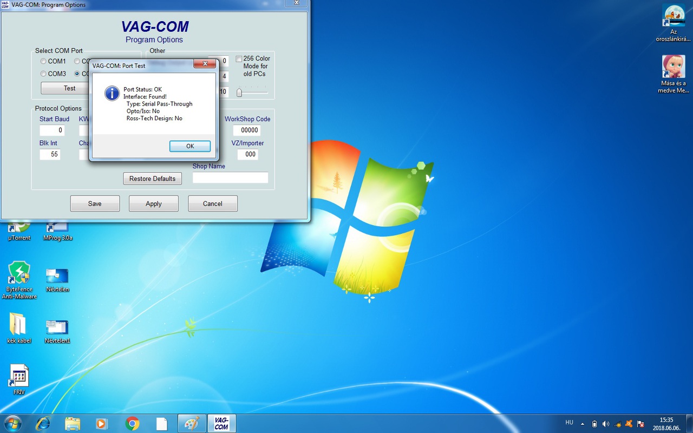Screen dimensions: 693x433
Task: Open the Action Center flag icon
Action: tap(641, 424)
